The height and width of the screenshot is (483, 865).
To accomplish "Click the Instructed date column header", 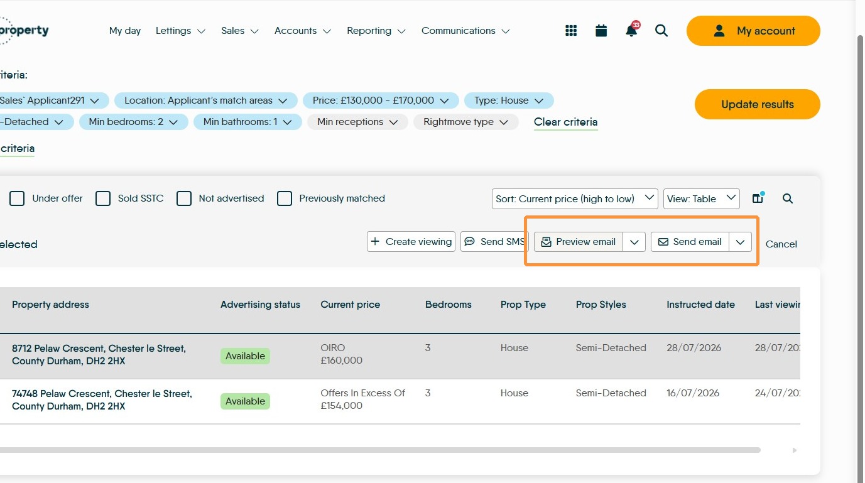I will point(700,305).
